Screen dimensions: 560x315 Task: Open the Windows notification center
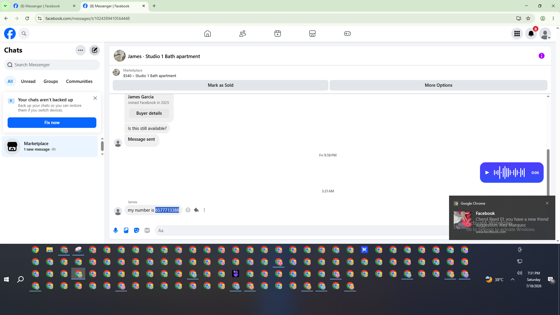(x=551, y=280)
